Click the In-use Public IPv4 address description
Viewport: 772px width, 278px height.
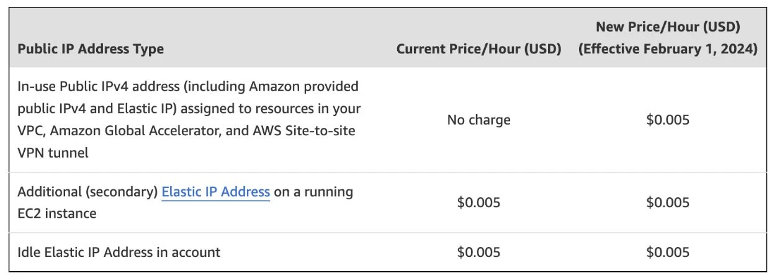pyautogui.click(x=189, y=119)
